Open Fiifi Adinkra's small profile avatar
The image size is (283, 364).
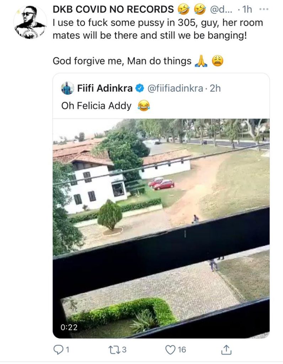coord(68,88)
